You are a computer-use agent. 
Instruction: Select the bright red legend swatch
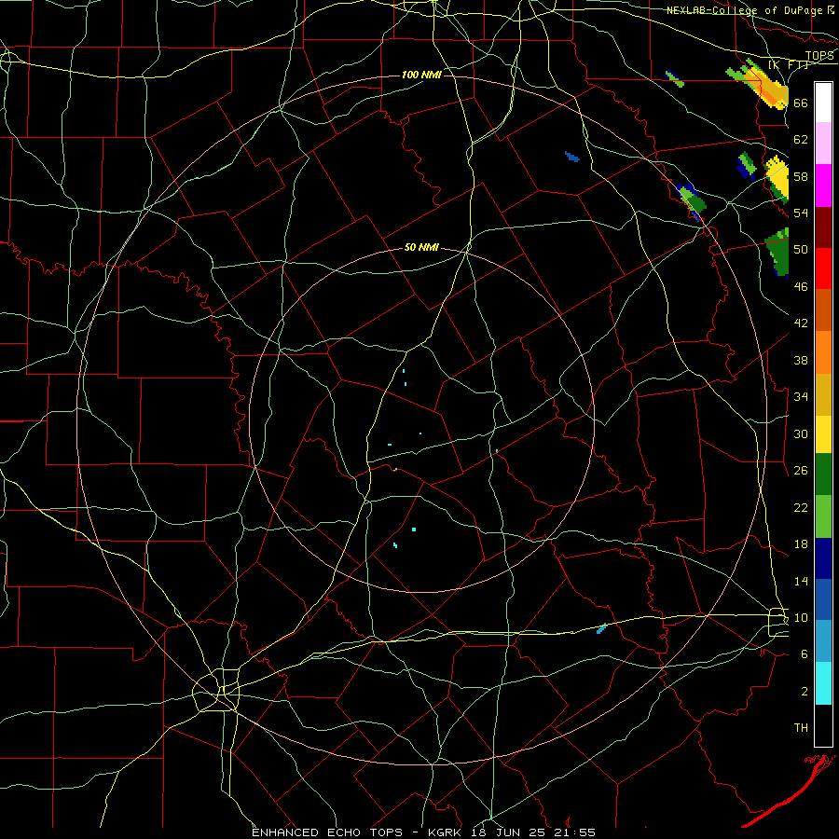pos(823,268)
